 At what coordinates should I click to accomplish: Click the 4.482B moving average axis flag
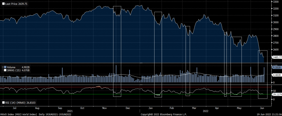pyautogui.click(x=276, y=75)
